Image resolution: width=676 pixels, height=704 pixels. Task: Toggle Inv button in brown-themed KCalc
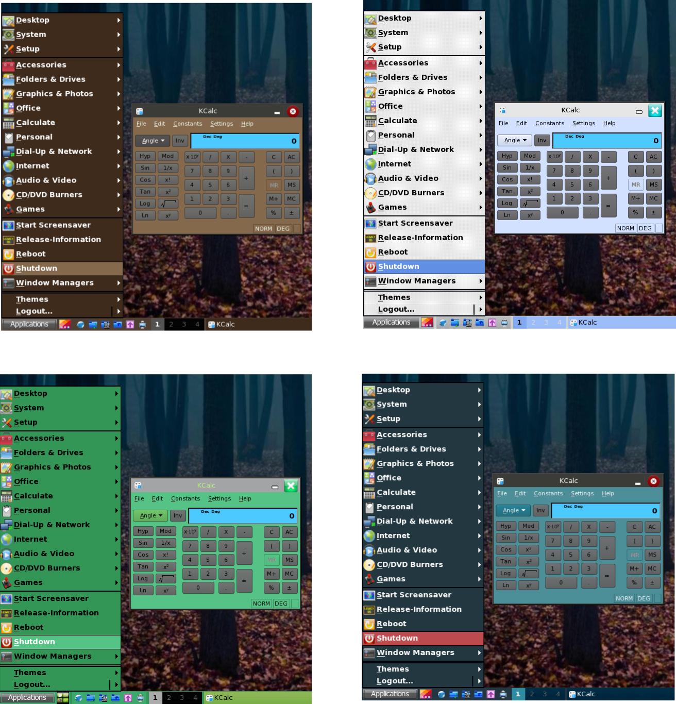pyautogui.click(x=180, y=141)
